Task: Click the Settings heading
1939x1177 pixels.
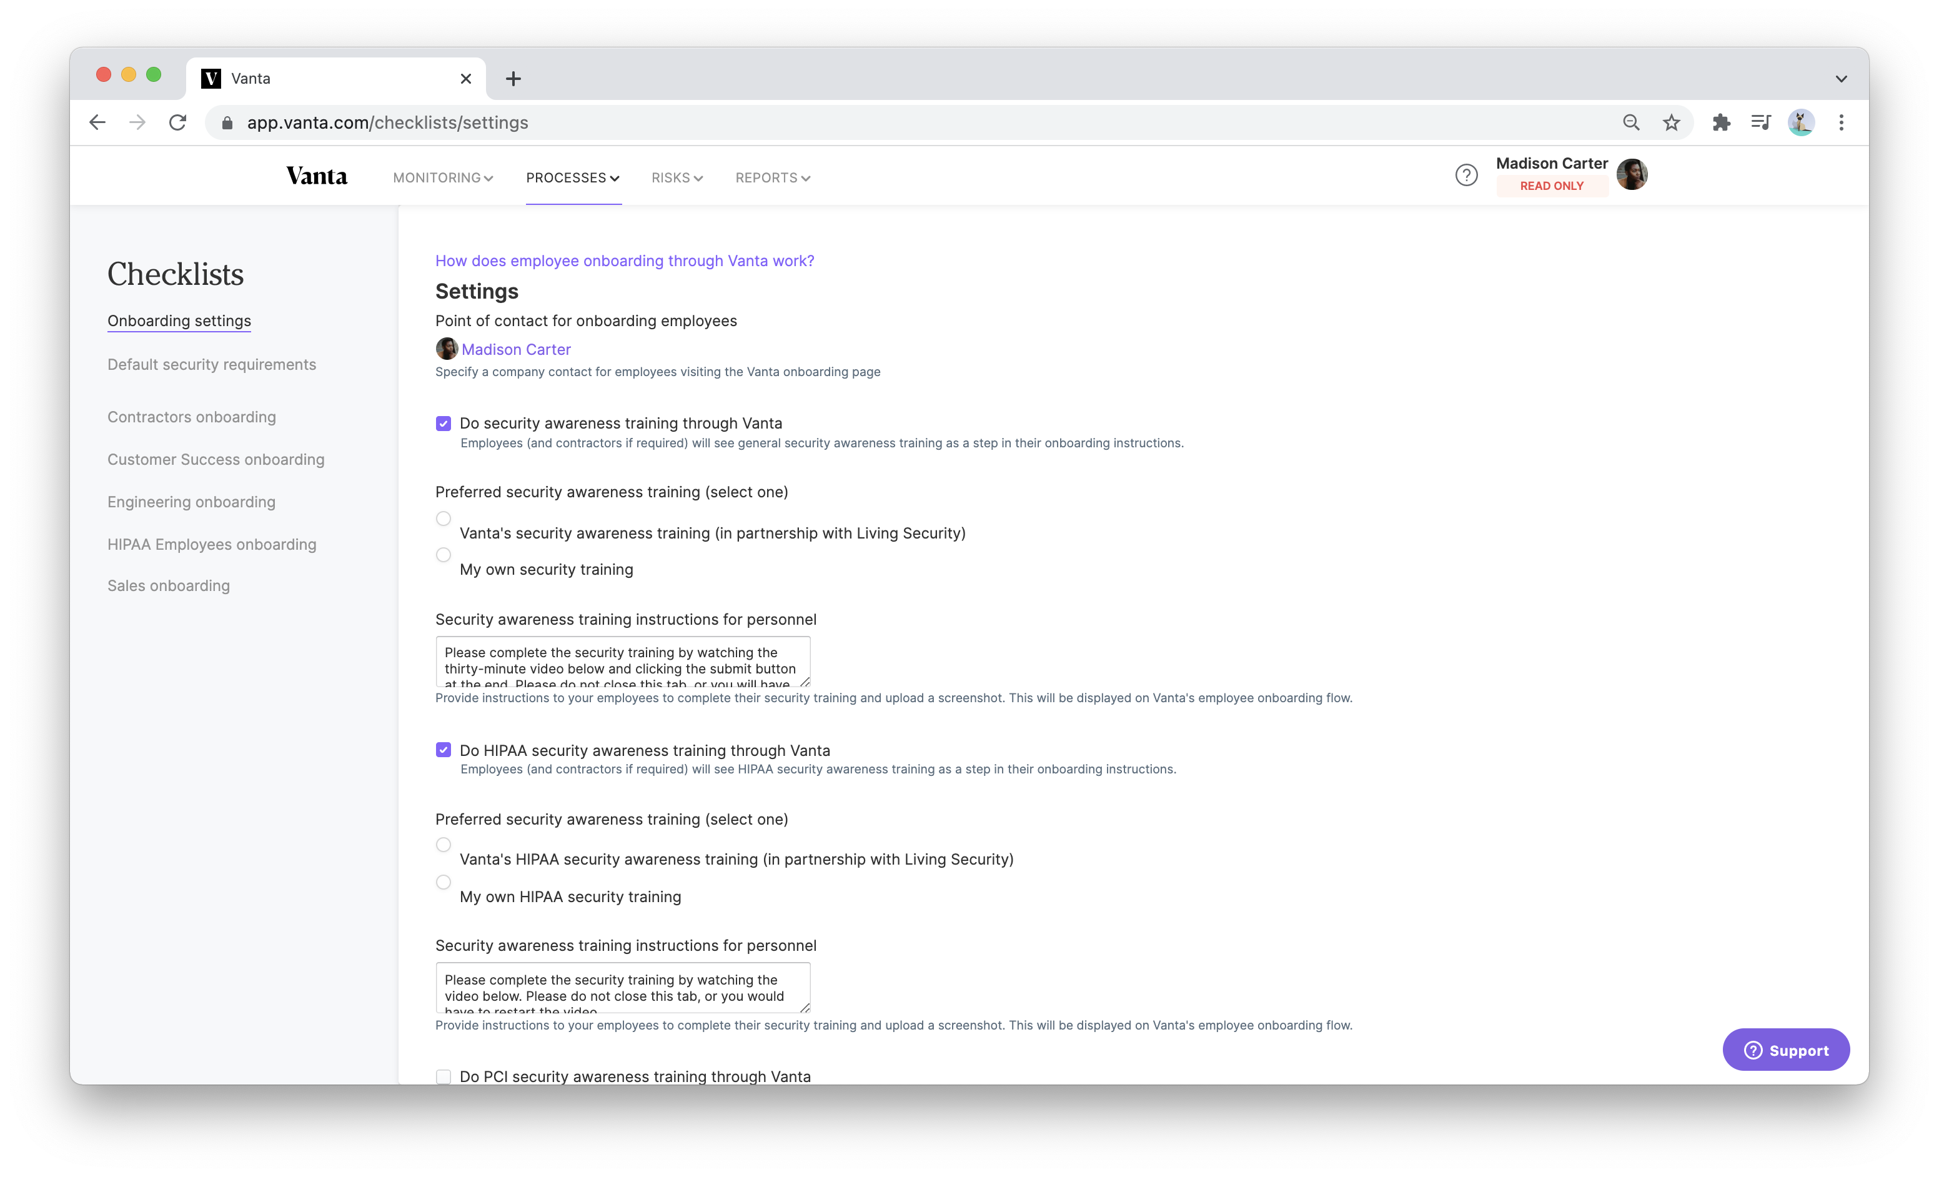Action: click(x=477, y=292)
